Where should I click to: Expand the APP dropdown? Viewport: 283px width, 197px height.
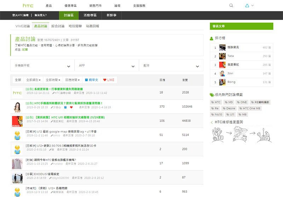tap(107, 66)
